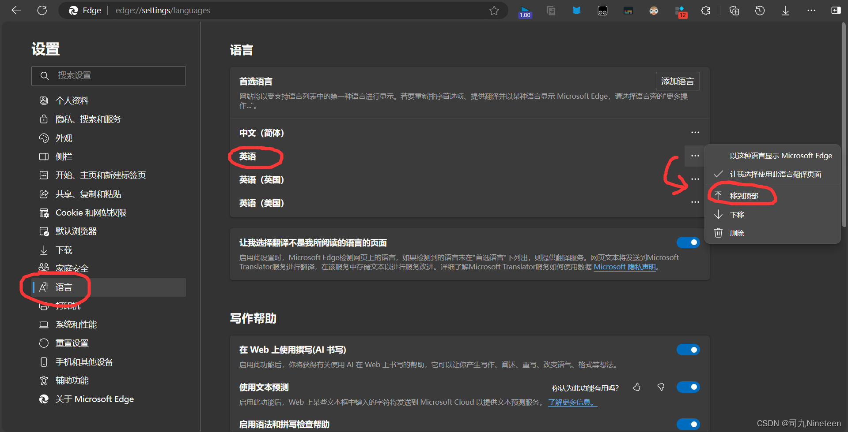The height and width of the screenshot is (432, 848).
Task: Click the 中文（简体）language row text
Action: point(261,133)
